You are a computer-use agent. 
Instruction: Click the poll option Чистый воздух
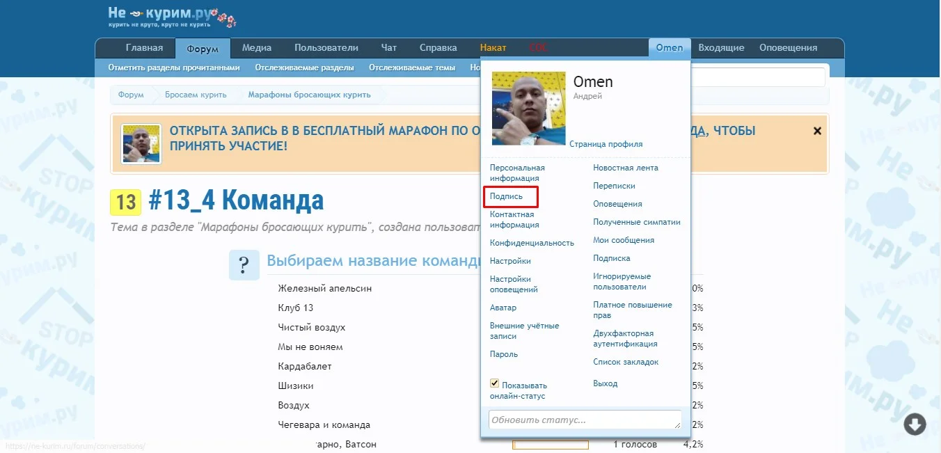click(x=312, y=327)
